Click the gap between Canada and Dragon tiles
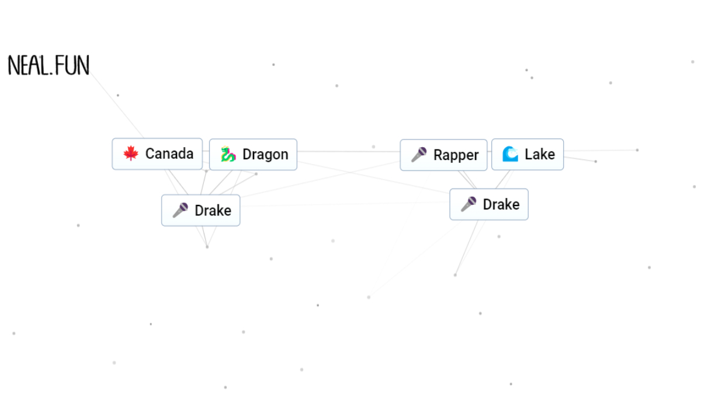This screenshot has width=701, height=394. [x=206, y=146]
